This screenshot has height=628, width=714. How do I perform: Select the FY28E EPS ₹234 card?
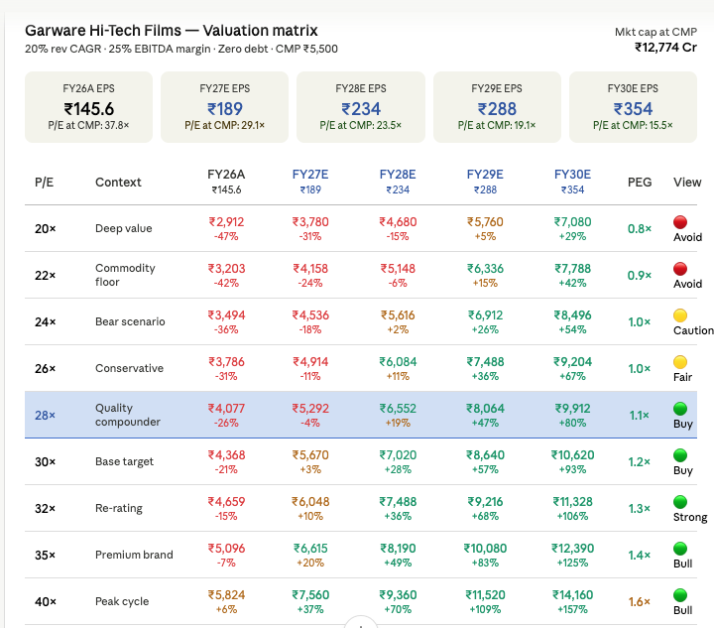[361, 107]
